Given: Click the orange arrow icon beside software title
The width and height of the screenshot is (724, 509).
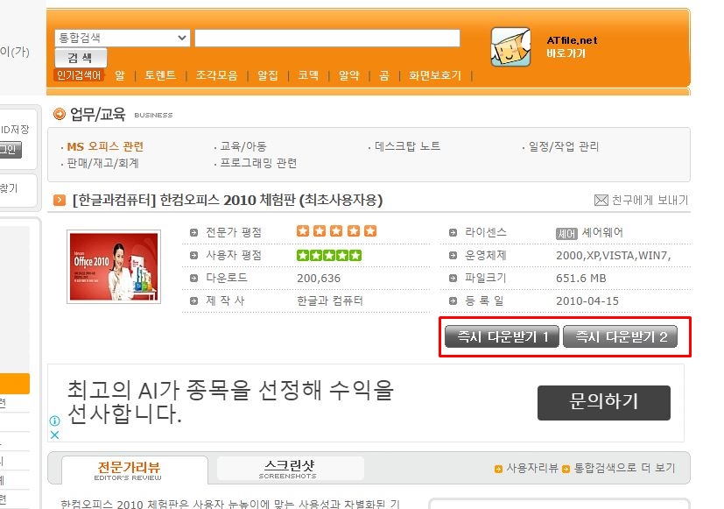Looking at the screenshot, I should coord(60,201).
